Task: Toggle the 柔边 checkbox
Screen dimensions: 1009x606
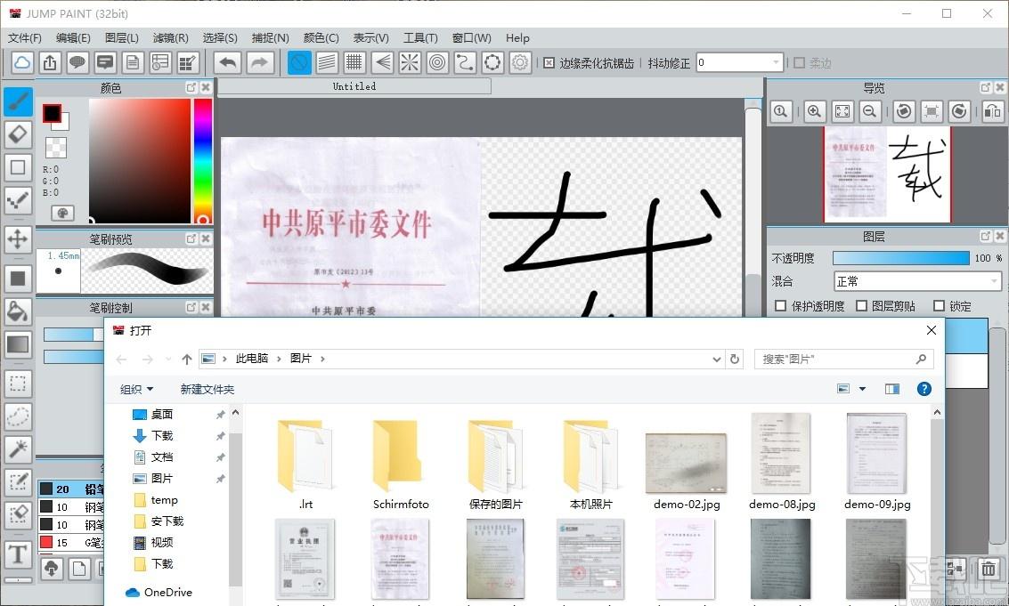Action: coord(799,63)
